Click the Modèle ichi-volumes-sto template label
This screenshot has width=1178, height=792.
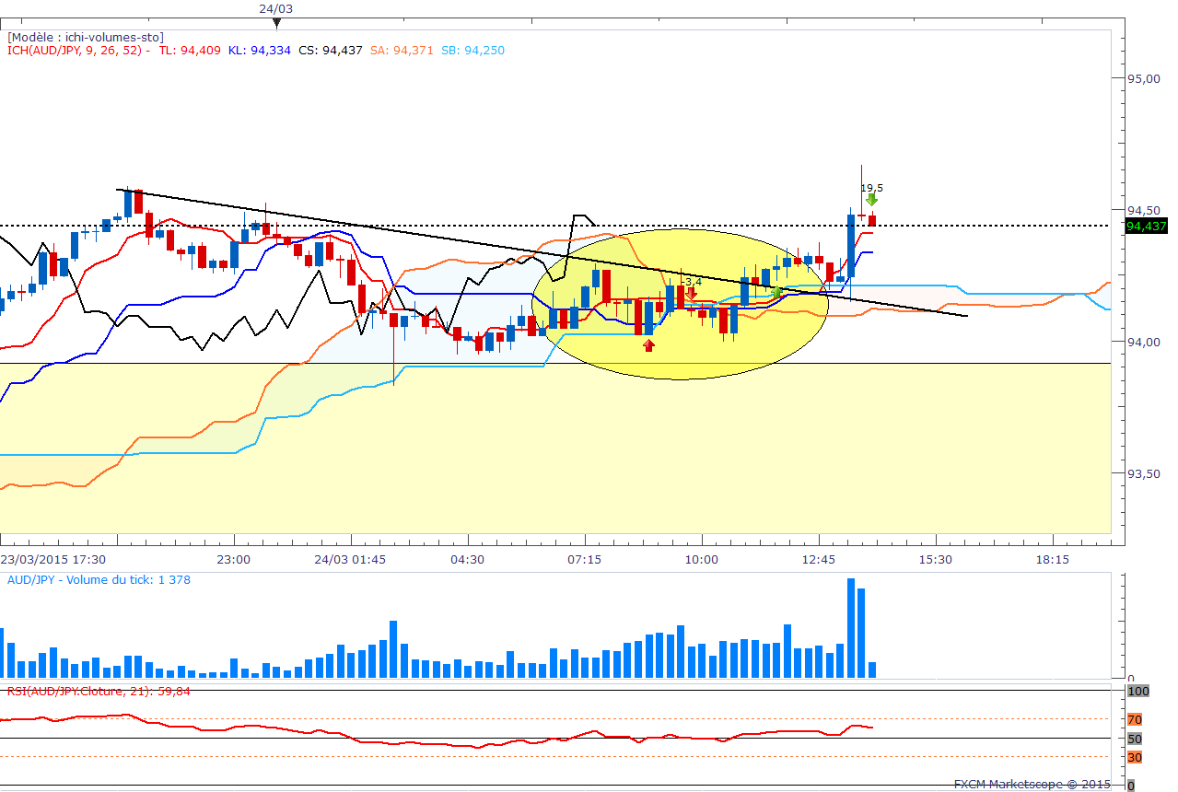pyautogui.click(x=86, y=37)
